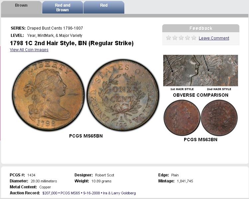Click the first feedback rating star
The height and width of the screenshot is (199, 249).
169,38
